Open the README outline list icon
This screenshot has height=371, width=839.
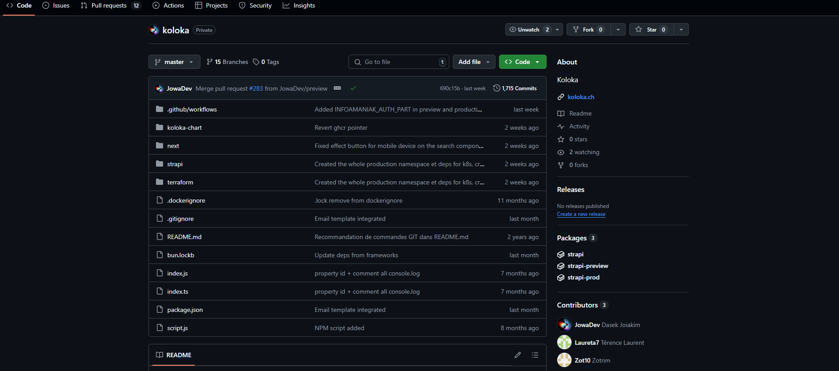click(535, 355)
